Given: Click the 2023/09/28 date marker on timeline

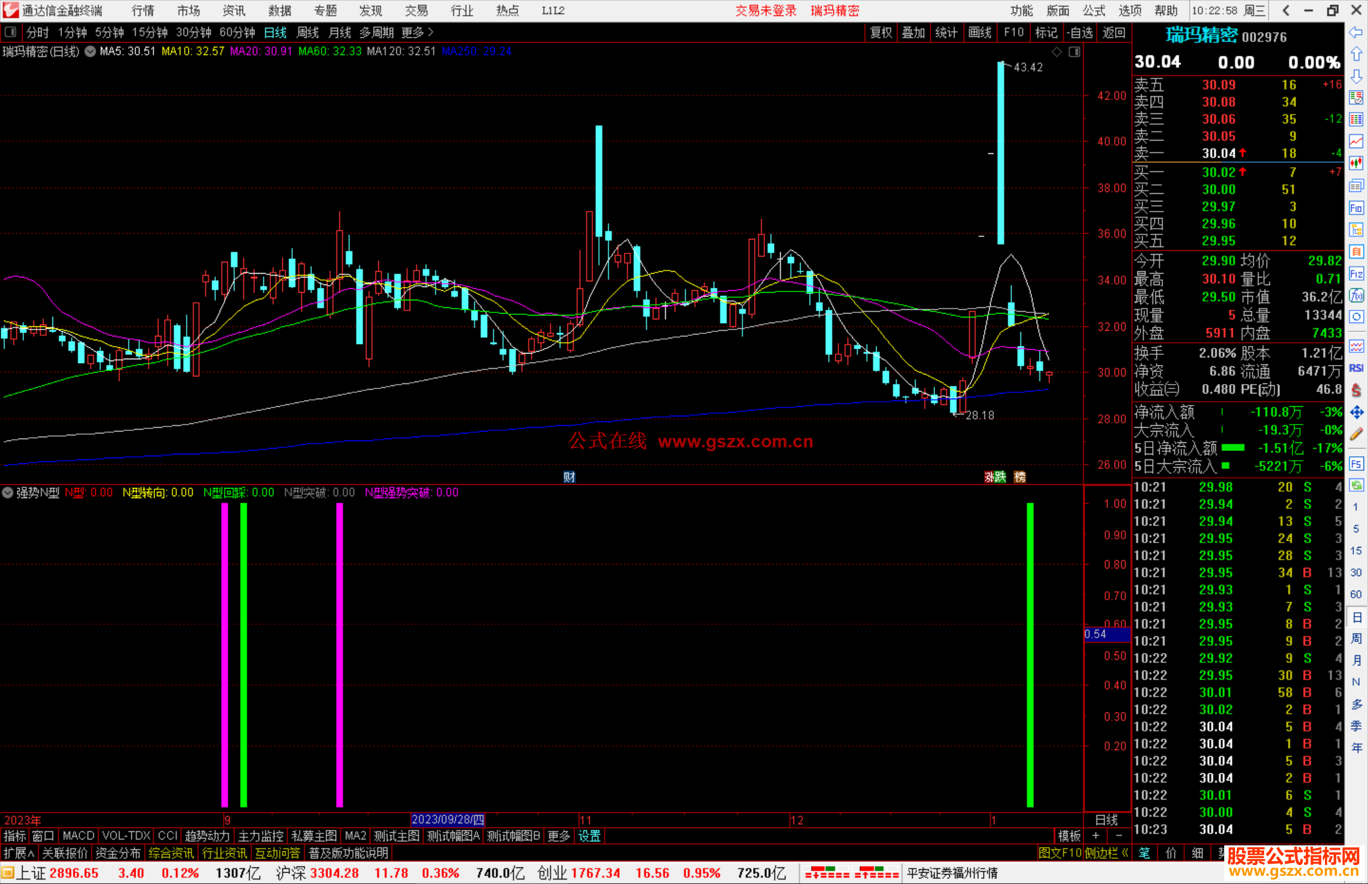Looking at the screenshot, I should [448, 819].
